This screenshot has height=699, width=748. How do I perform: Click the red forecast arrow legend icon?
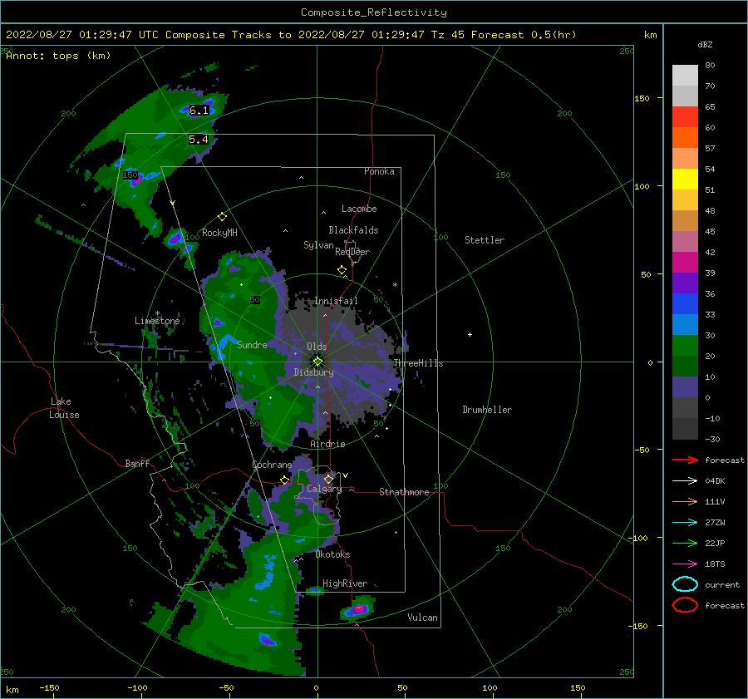click(x=685, y=460)
